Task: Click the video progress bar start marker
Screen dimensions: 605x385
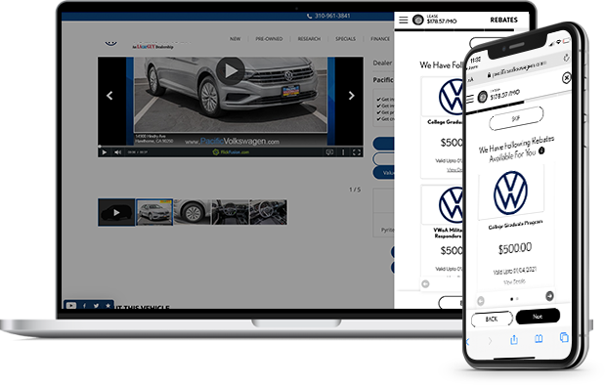Action: click(100, 147)
